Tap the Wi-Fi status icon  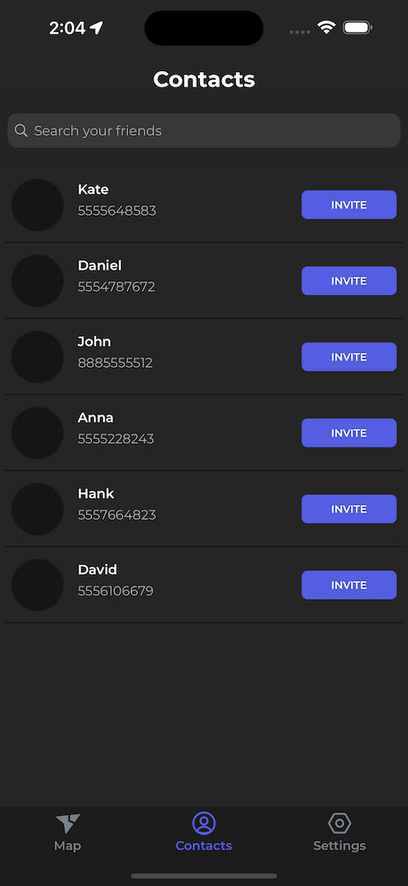326,27
